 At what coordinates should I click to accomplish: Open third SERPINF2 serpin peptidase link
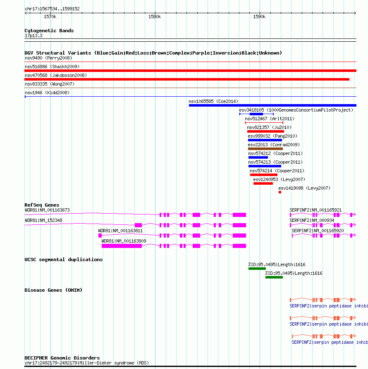click(x=330, y=342)
